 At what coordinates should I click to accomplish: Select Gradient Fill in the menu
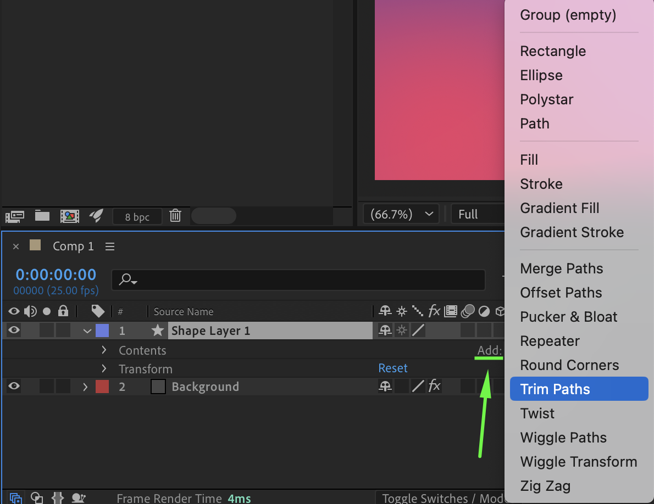559,208
